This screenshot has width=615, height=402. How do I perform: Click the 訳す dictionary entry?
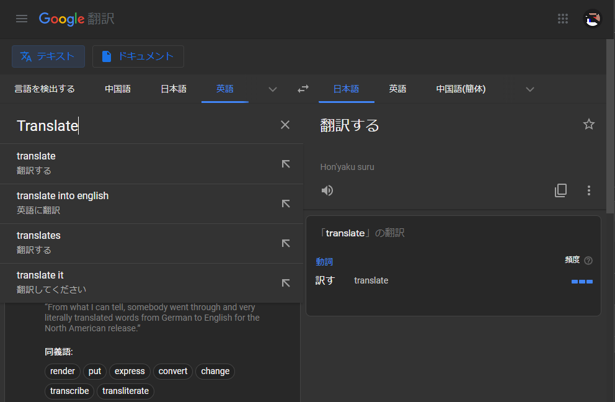click(325, 280)
